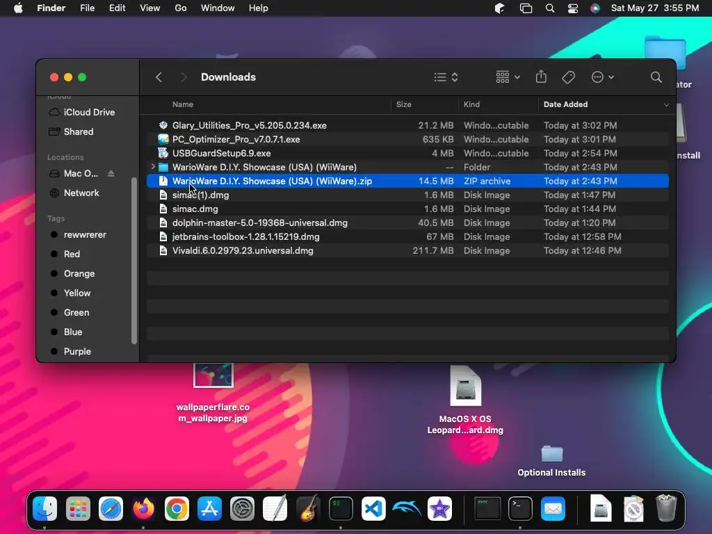
Task: Click the Stage Manager menu bar icon
Action: (526, 8)
